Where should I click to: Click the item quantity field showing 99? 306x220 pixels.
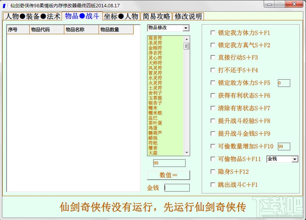click(169, 163)
